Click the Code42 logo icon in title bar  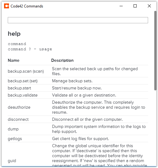point(7,6)
